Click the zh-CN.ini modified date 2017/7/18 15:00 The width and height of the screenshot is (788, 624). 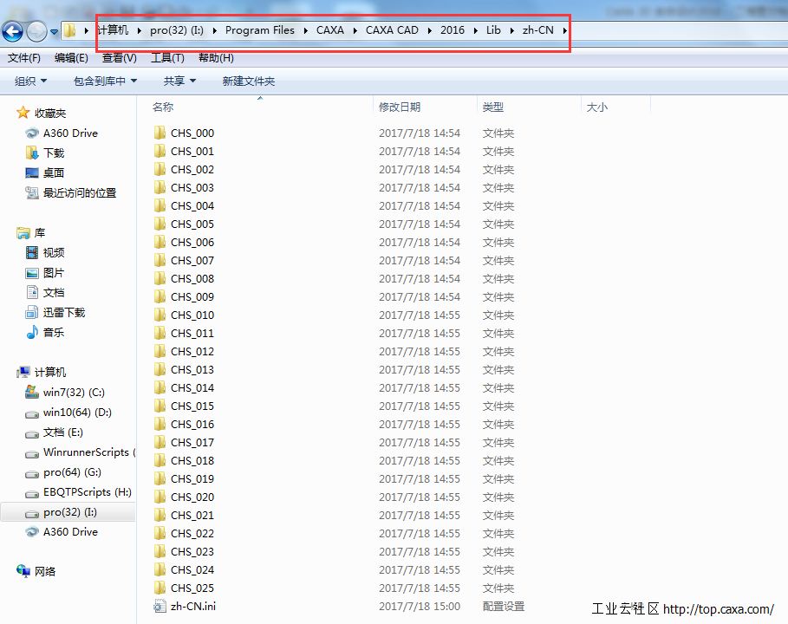click(x=420, y=607)
